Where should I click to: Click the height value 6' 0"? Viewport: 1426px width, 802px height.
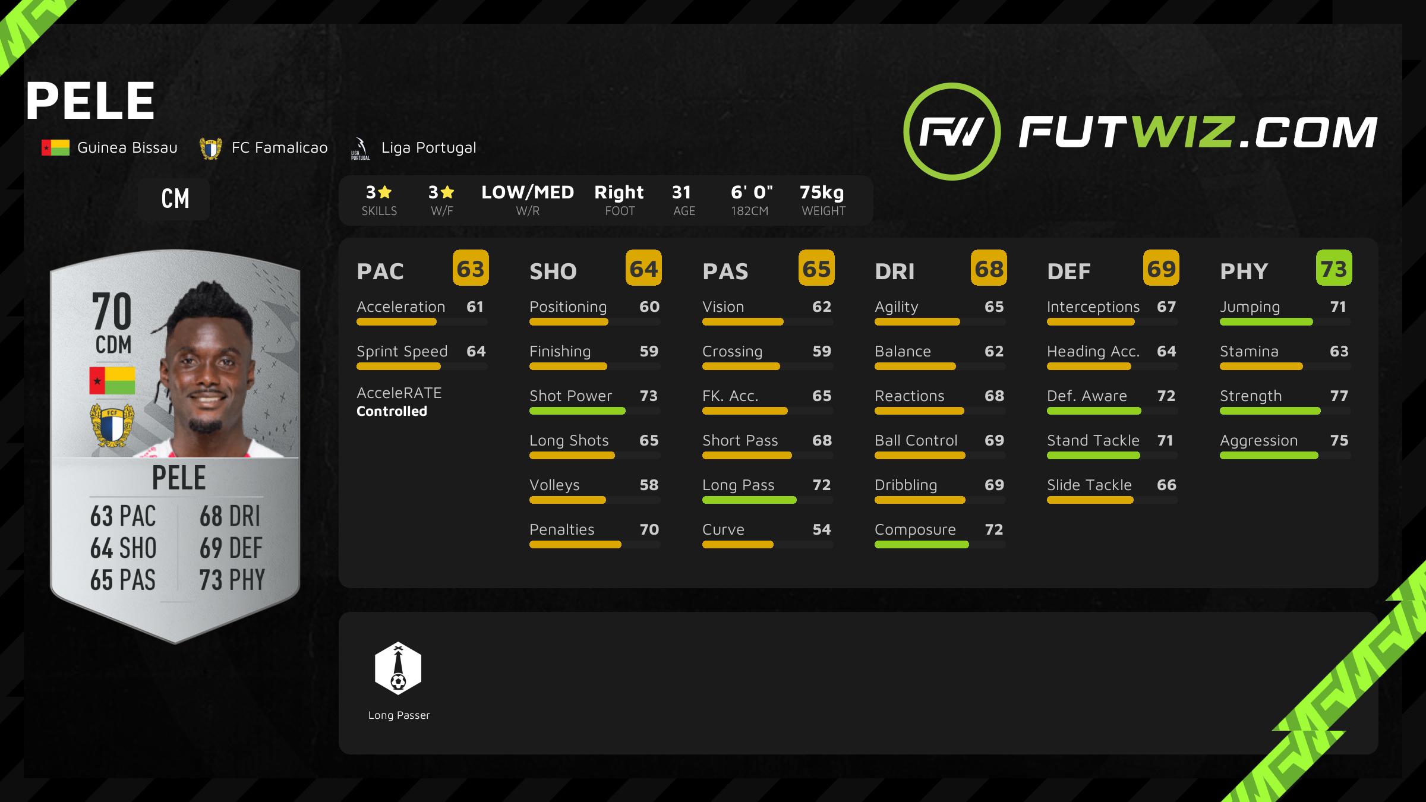click(x=752, y=192)
